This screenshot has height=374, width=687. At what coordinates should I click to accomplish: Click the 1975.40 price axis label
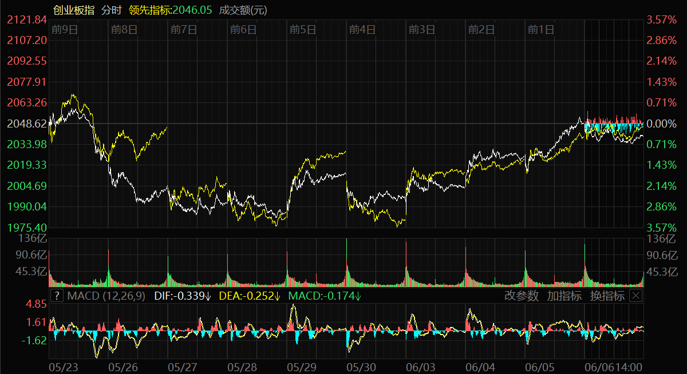[x=27, y=227]
